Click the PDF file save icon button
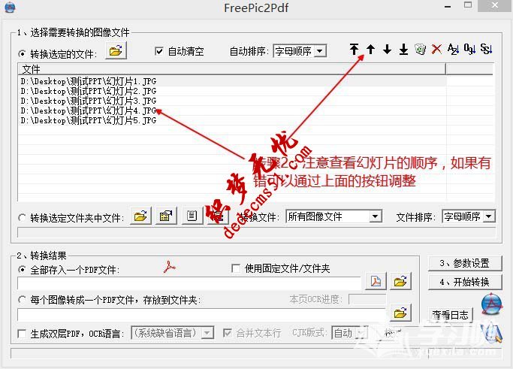Screen dimensions: 513x369 [376, 281]
